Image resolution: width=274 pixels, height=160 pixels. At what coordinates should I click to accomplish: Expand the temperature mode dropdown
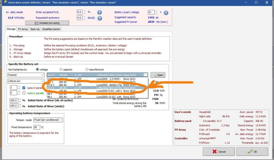61,120
